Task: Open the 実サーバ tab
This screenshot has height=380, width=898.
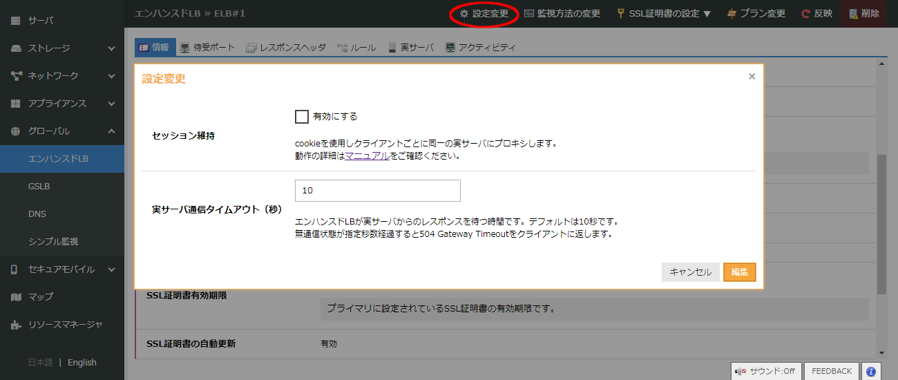Action: 411,48
